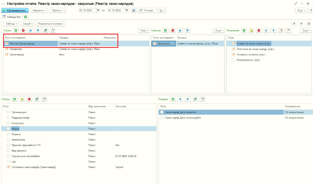Click the Реквизиты в колонках button
This screenshot has height=184, width=313.
click(51, 24)
